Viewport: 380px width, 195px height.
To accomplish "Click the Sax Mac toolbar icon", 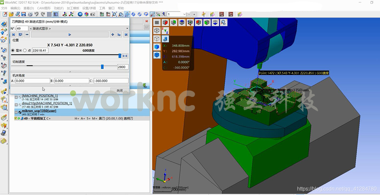I will 222,14.
